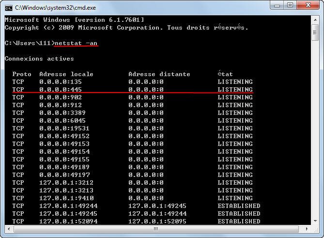Click the horizontal scrollbar right arrow
This screenshot has height=238, width=324.
click(x=307, y=229)
